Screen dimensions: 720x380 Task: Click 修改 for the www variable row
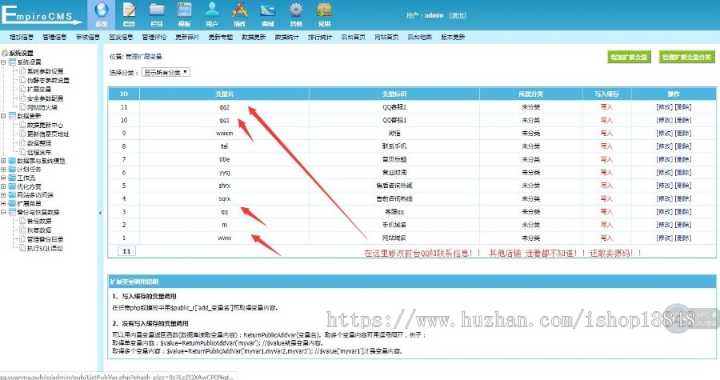pyautogui.click(x=665, y=238)
